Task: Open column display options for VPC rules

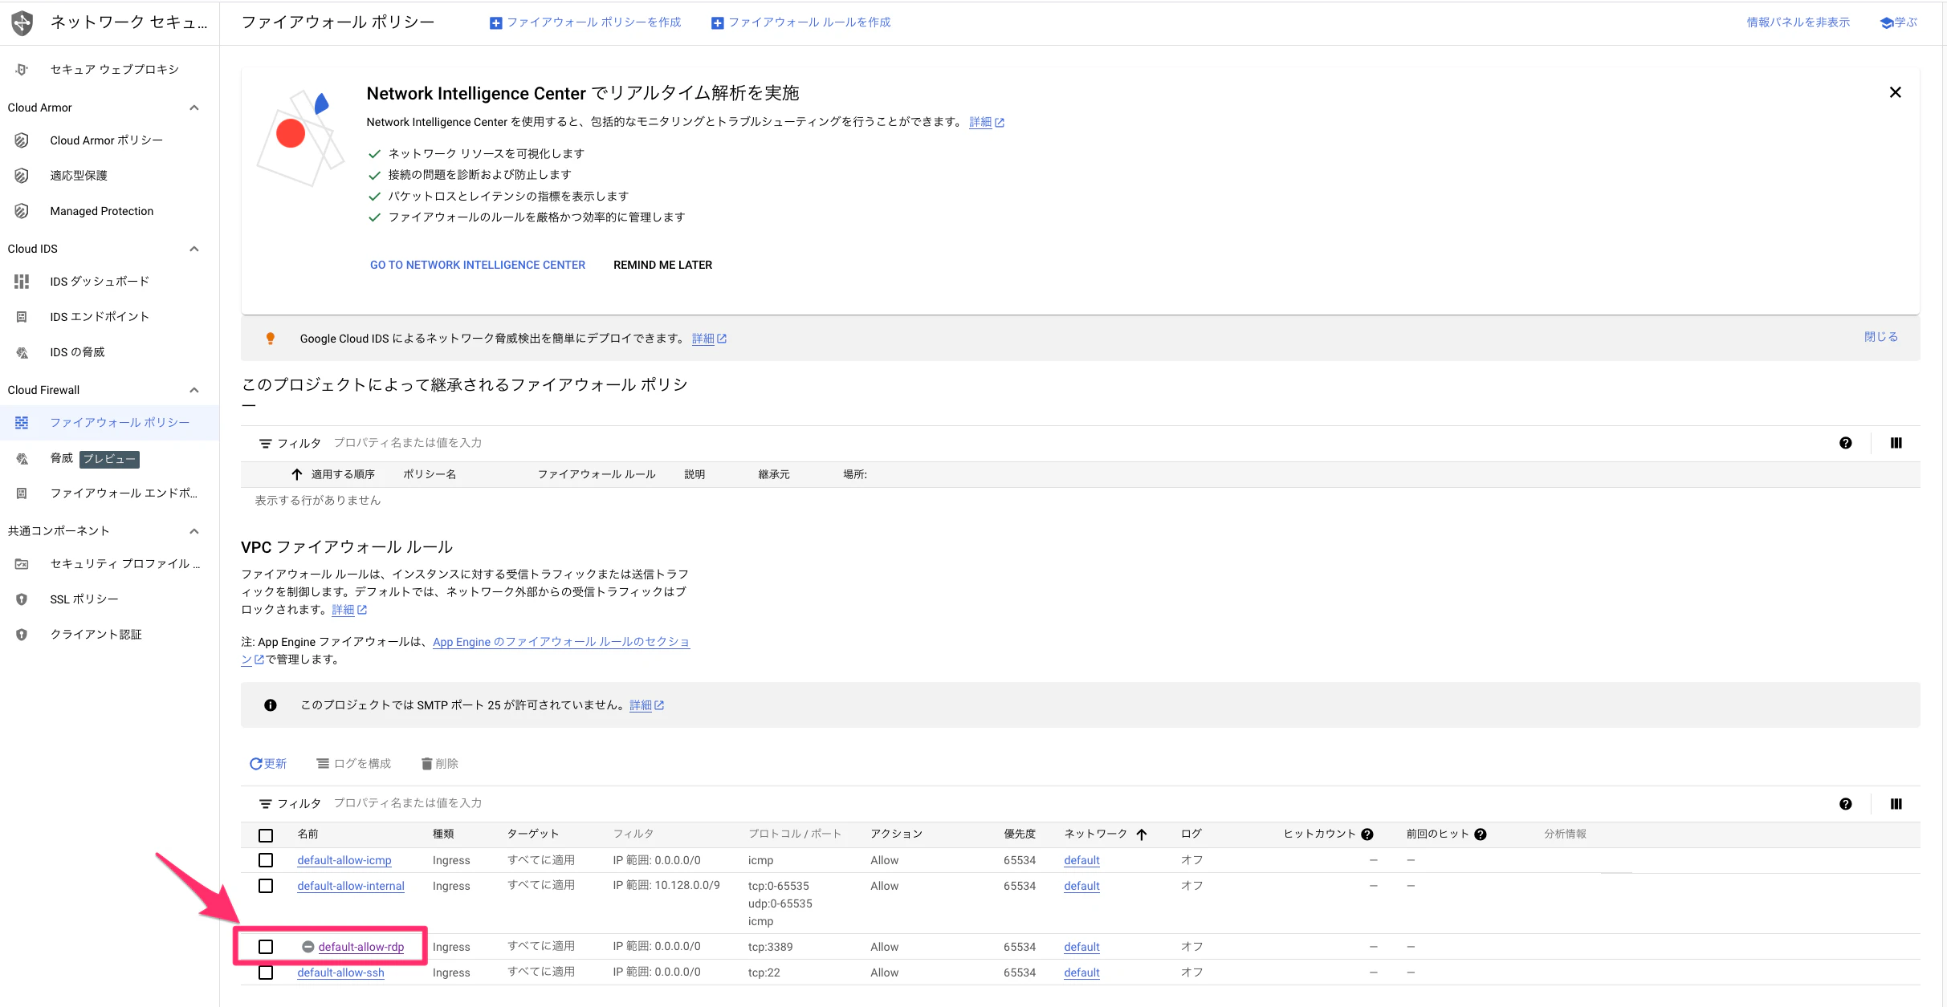Action: point(1896,804)
